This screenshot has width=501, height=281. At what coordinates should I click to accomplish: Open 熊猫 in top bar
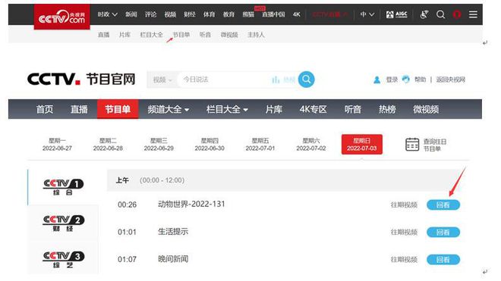click(x=248, y=14)
